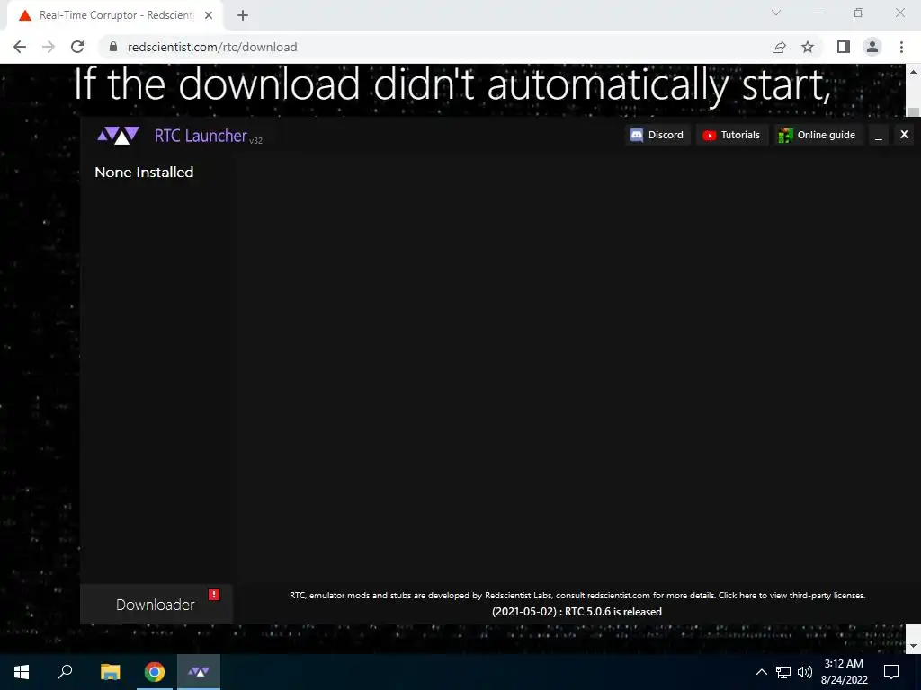Toggle Chrome side panel
Viewport: 921px width, 690px height.
click(x=844, y=47)
